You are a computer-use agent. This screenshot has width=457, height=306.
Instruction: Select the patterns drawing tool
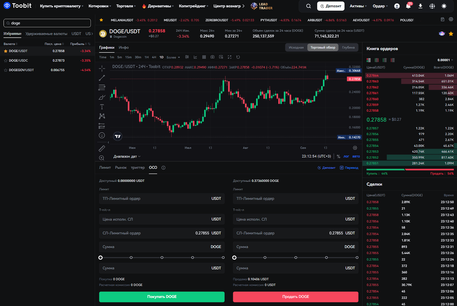click(102, 116)
